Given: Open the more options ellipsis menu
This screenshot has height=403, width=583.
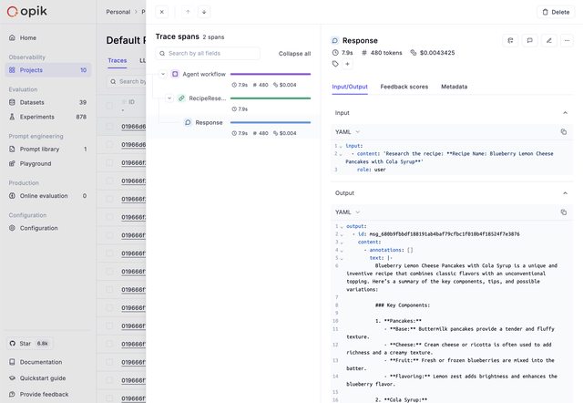Looking at the screenshot, I should tap(567, 40).
